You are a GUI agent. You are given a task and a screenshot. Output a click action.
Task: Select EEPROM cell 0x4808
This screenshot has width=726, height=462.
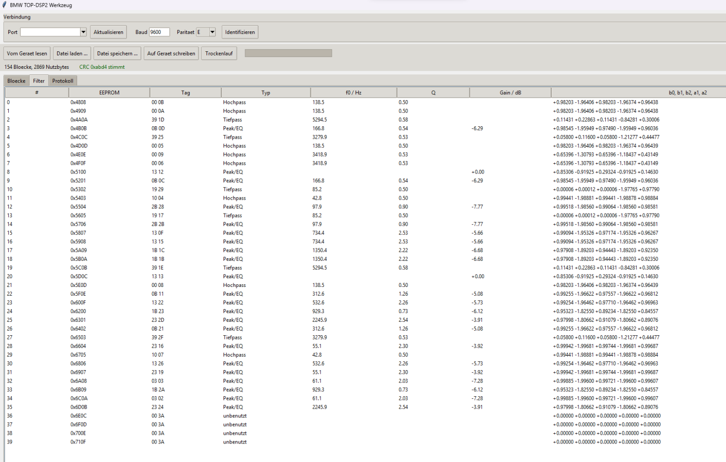(x=78, y=102)
